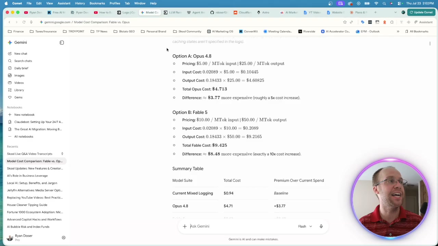Open the Apple menu
This screenshot has height=246, width=438.
tap(6, 3)
